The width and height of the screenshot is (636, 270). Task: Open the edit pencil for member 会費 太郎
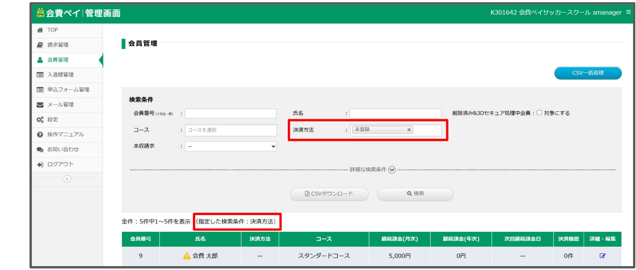tap(603, 256)
